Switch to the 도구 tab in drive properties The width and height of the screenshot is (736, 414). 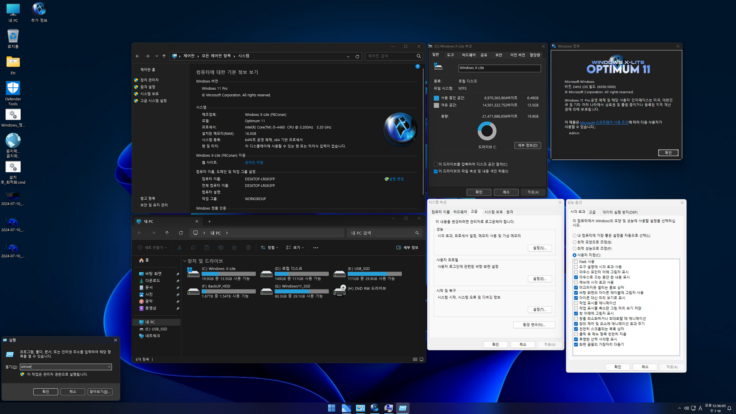pyautogui.click(x=450, y=55)
